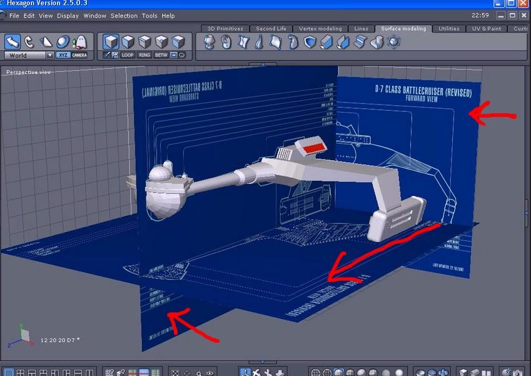Click the Perspective view label
Screen dimensions: 531x376
(x=28, y=72)
